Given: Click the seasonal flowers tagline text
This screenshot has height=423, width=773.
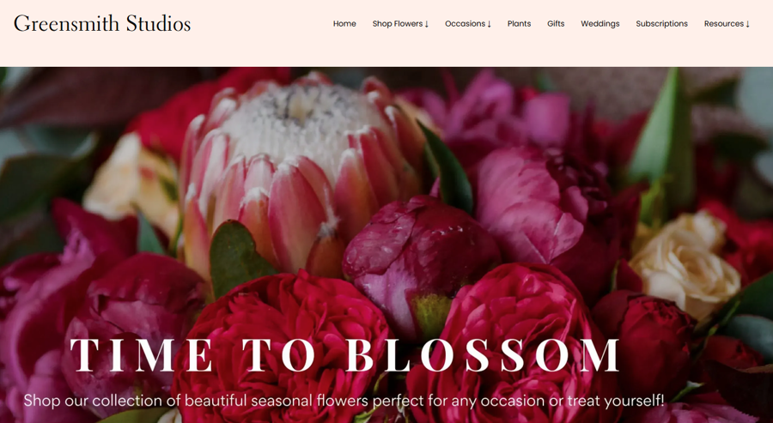Looking at the screenshot, I should pyautogui.click(x=344, y=401).
